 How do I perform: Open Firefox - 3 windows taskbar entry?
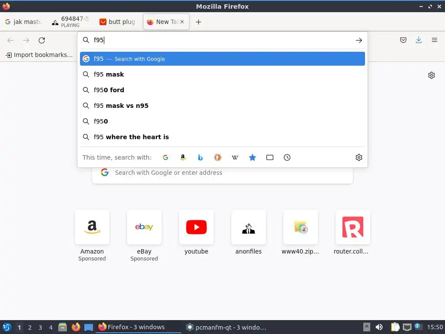point(139,327)
